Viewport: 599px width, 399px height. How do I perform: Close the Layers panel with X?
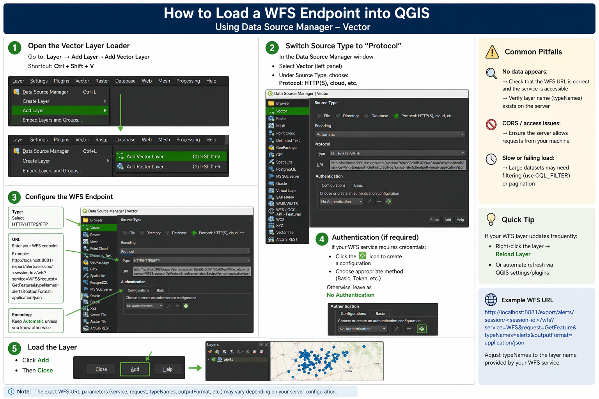pos(267,344)
